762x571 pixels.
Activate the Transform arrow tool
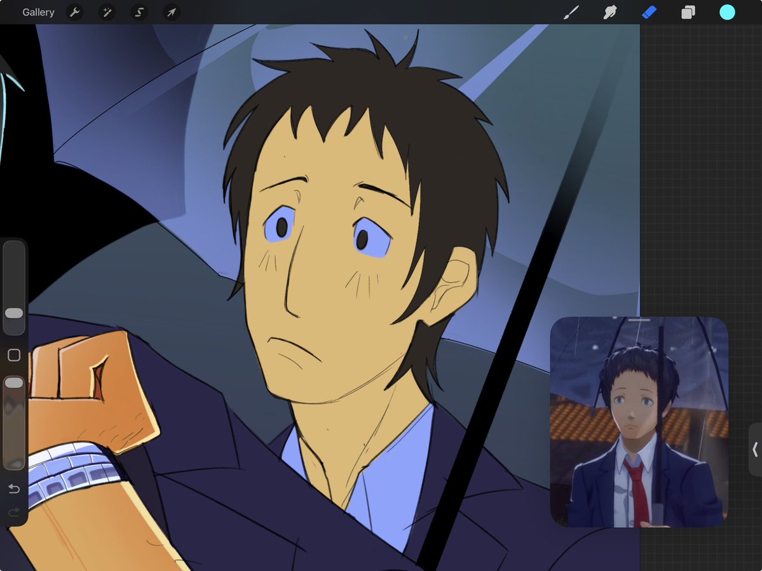[x=172, y=12]
